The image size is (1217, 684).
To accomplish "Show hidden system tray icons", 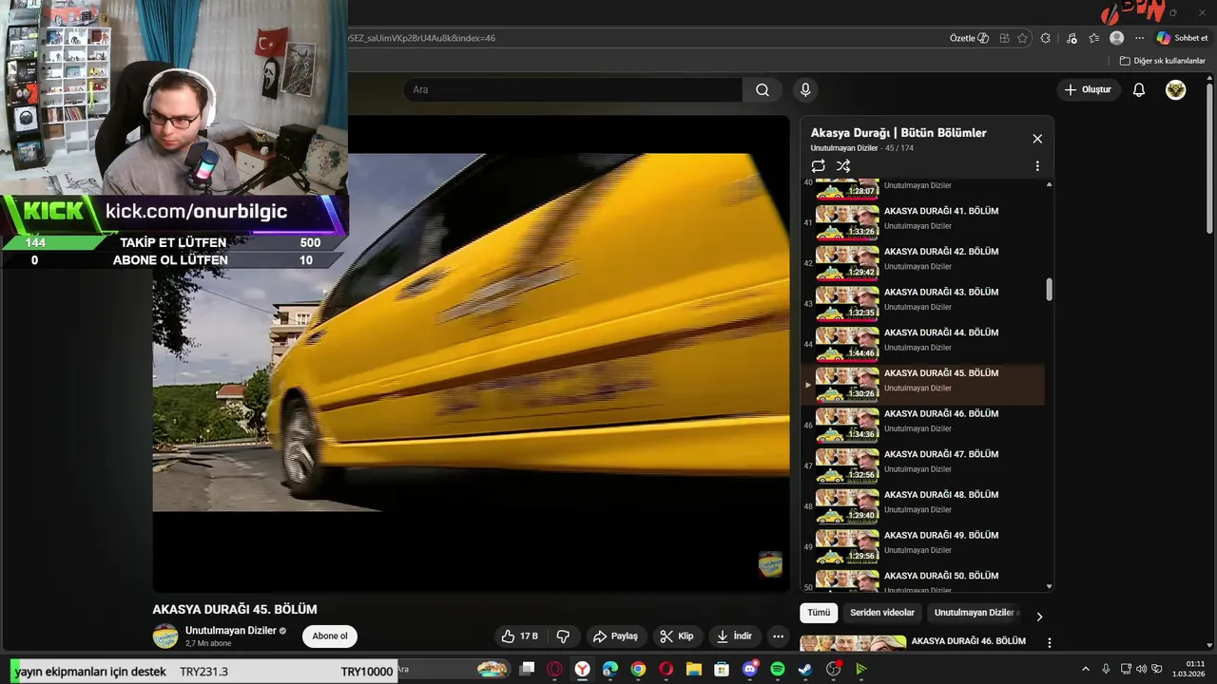I will [1086, 669].
